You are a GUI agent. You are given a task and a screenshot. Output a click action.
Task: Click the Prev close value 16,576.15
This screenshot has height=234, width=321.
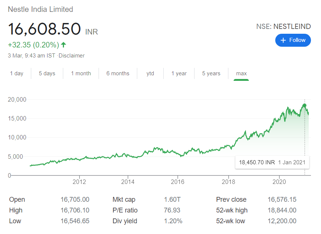click(282, 200)
